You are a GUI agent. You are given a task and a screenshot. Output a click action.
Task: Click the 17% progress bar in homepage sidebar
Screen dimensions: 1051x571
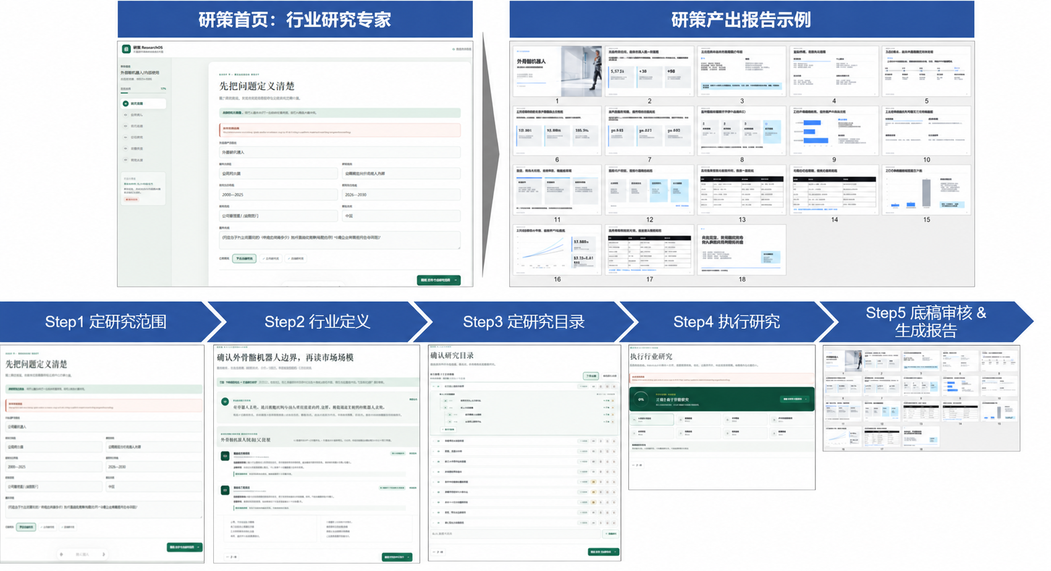pyautogui.click(x=143, y=93)
